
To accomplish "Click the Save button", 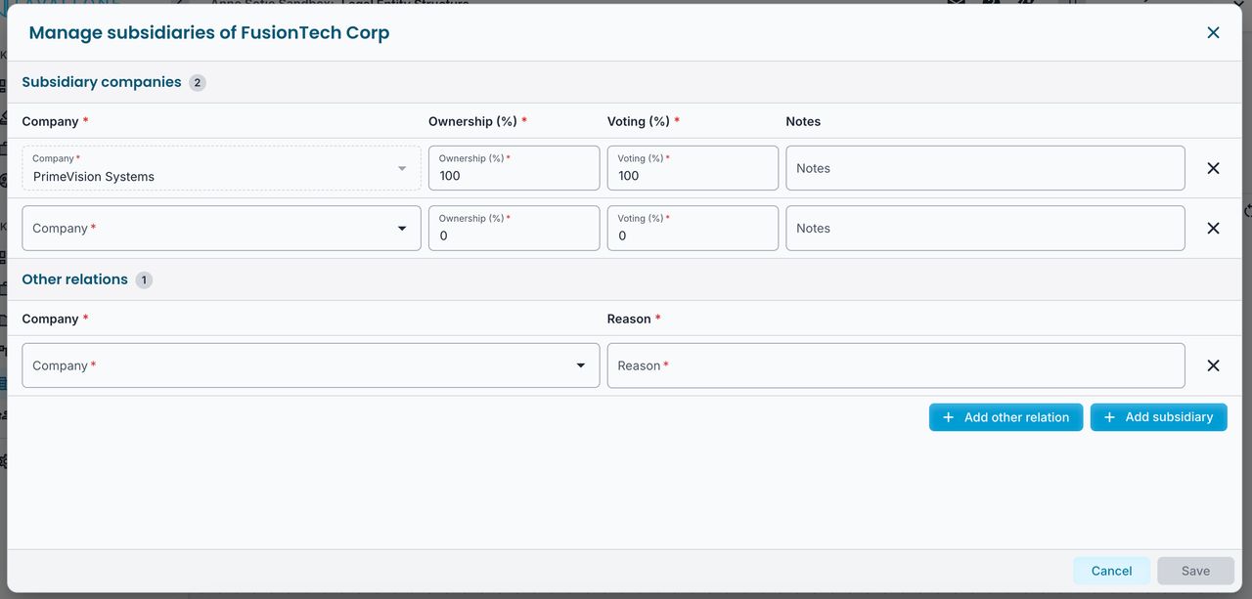I will coord(1195,571).
